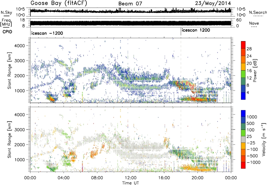Select the 'icescan -1200' CPID marker text

click(47, 33)
